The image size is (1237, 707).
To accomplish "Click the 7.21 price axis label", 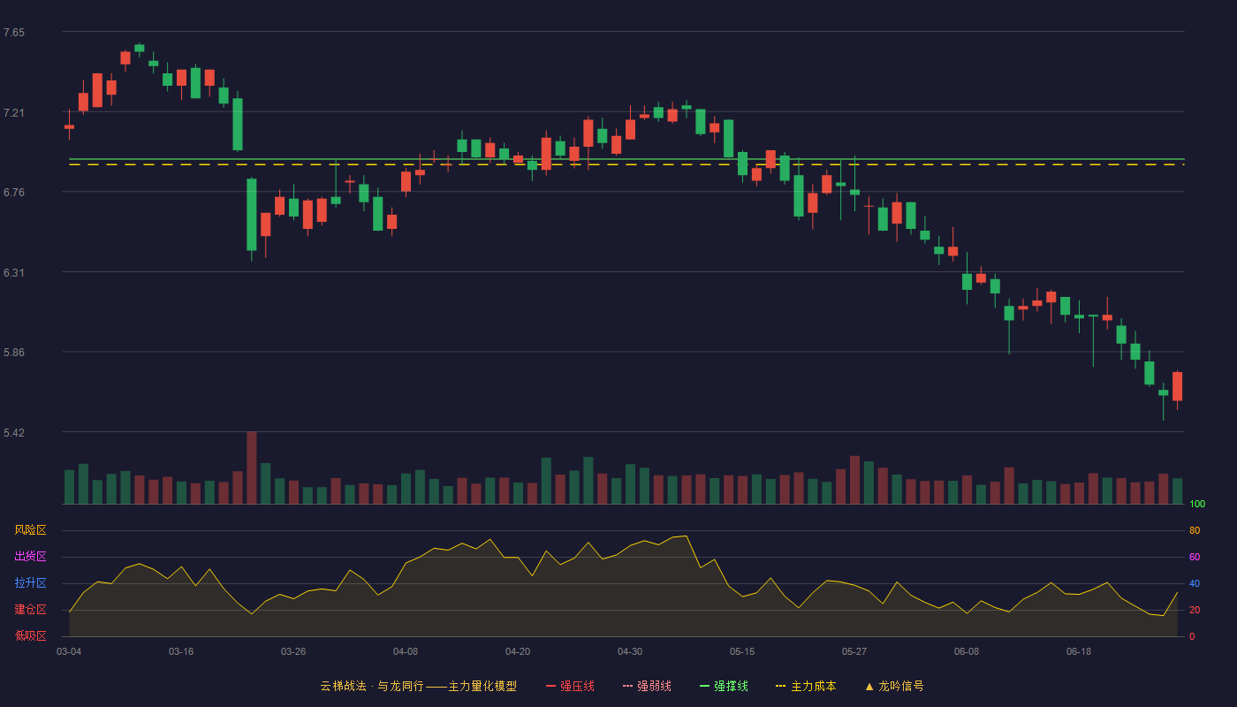I will coord(14,113).
